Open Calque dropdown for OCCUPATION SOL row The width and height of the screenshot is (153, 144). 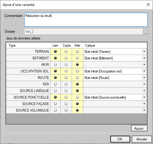point(144,71)
